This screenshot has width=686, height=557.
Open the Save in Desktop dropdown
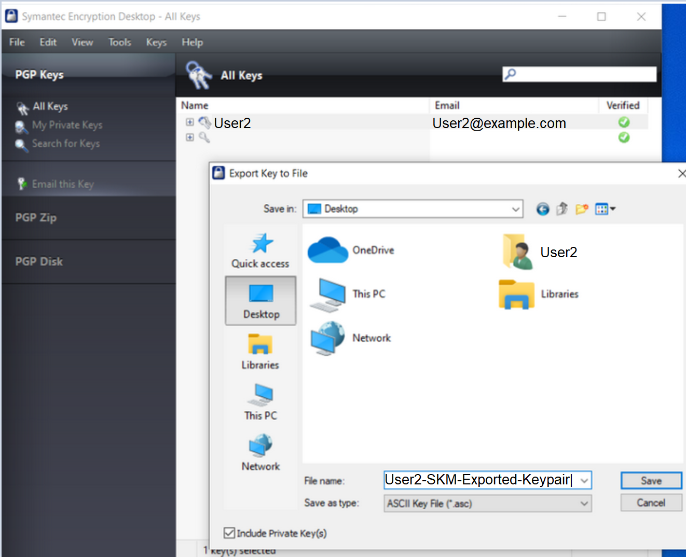point(413,209)
